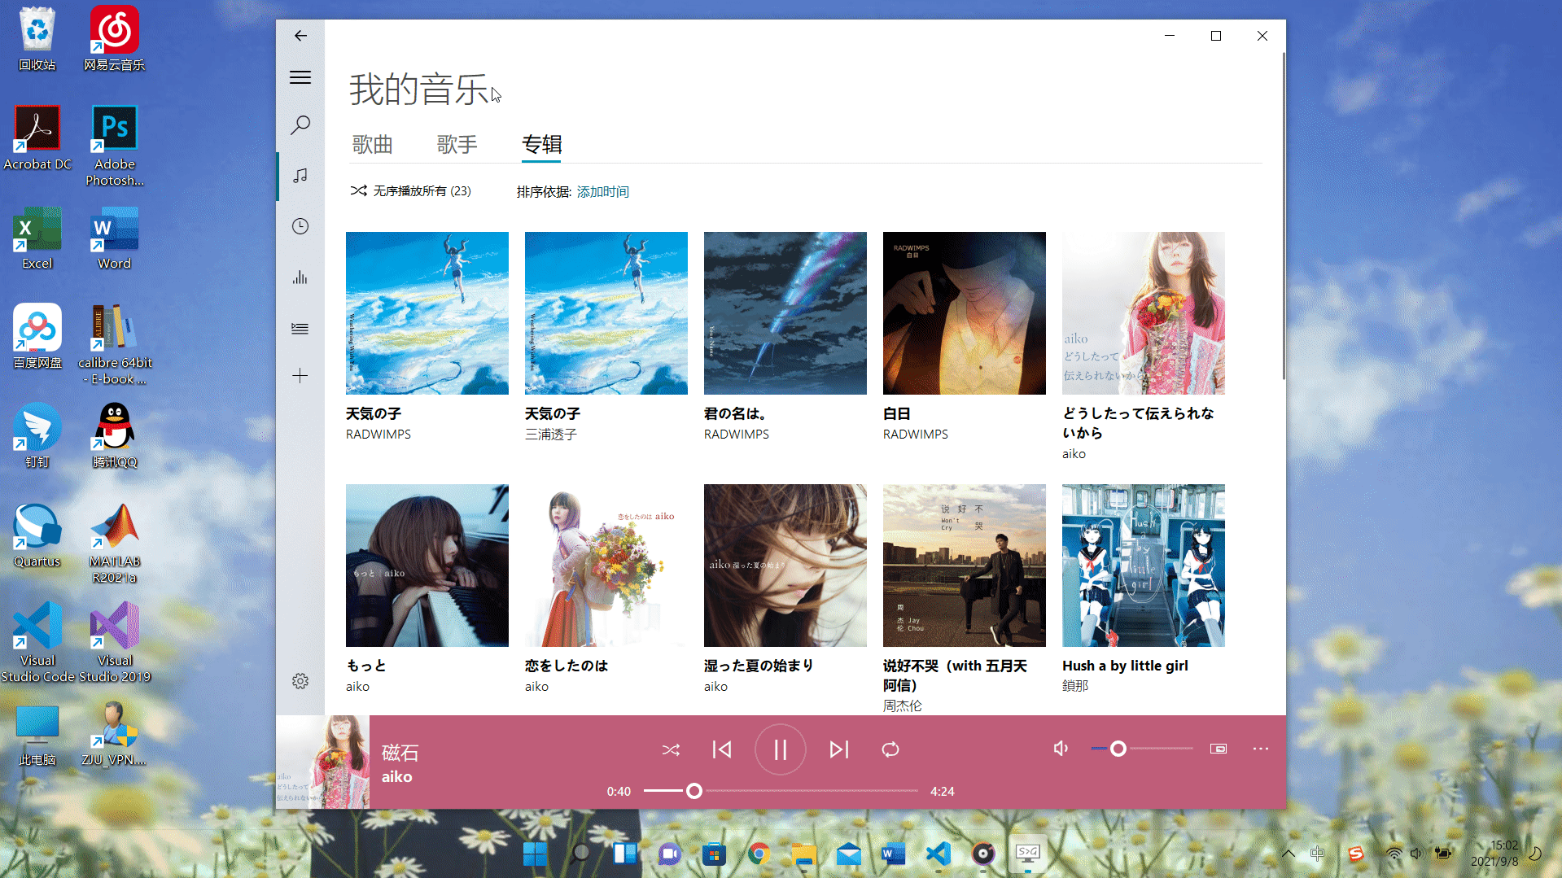Click artist aiko in player bar

point(397,777)
